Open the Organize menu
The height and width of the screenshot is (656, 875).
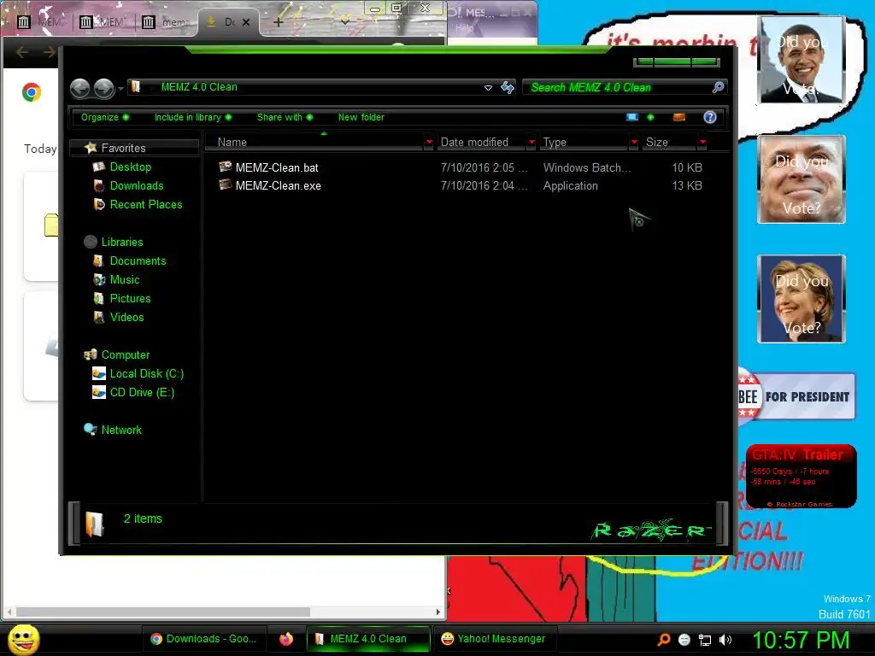click(104, 117)
